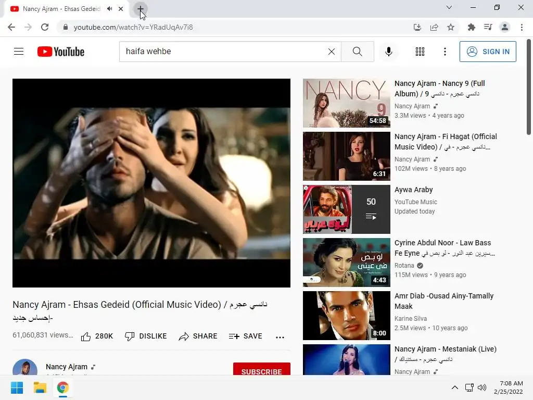Click the page vertical scrollbar thumb
Image resolution: width=533 pixels, height=400 pixels.
529,87
